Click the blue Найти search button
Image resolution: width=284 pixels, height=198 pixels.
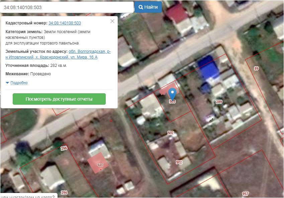pyautogui.click(x=148, y=7)
